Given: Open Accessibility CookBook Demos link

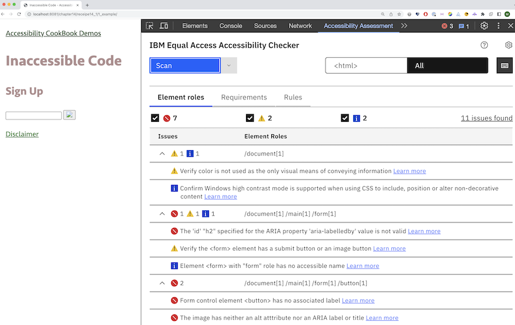Looking at the screenshot, I should click(x=53, y=33).
